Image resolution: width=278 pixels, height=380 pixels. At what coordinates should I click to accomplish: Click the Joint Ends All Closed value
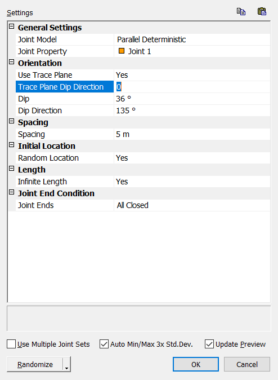(192, 205)
